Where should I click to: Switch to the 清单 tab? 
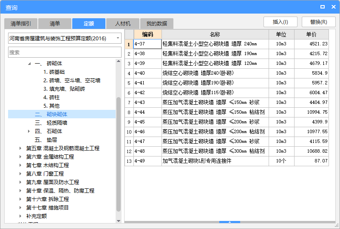click(x=55, y=24)
